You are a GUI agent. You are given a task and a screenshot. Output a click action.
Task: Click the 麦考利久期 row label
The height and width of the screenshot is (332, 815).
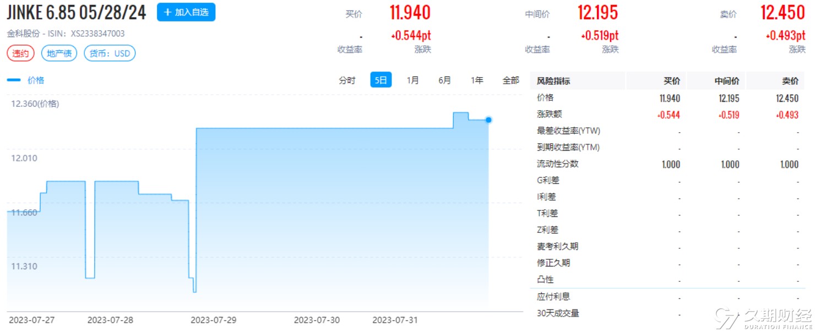tap(558, 247)
